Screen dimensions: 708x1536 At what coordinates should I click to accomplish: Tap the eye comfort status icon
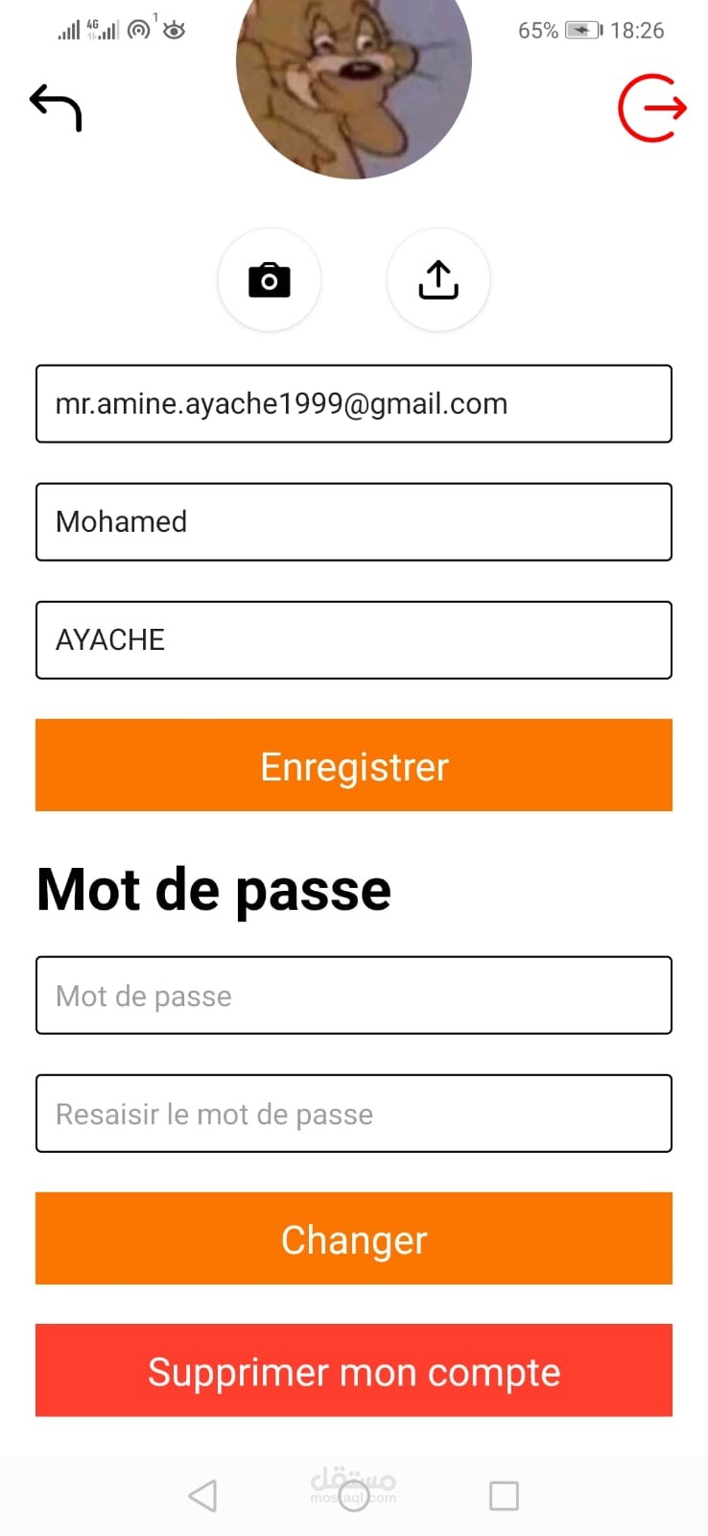[x=174, y=31]
